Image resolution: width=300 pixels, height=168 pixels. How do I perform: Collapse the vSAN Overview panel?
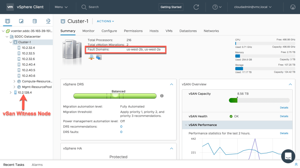tap(290, 84)
